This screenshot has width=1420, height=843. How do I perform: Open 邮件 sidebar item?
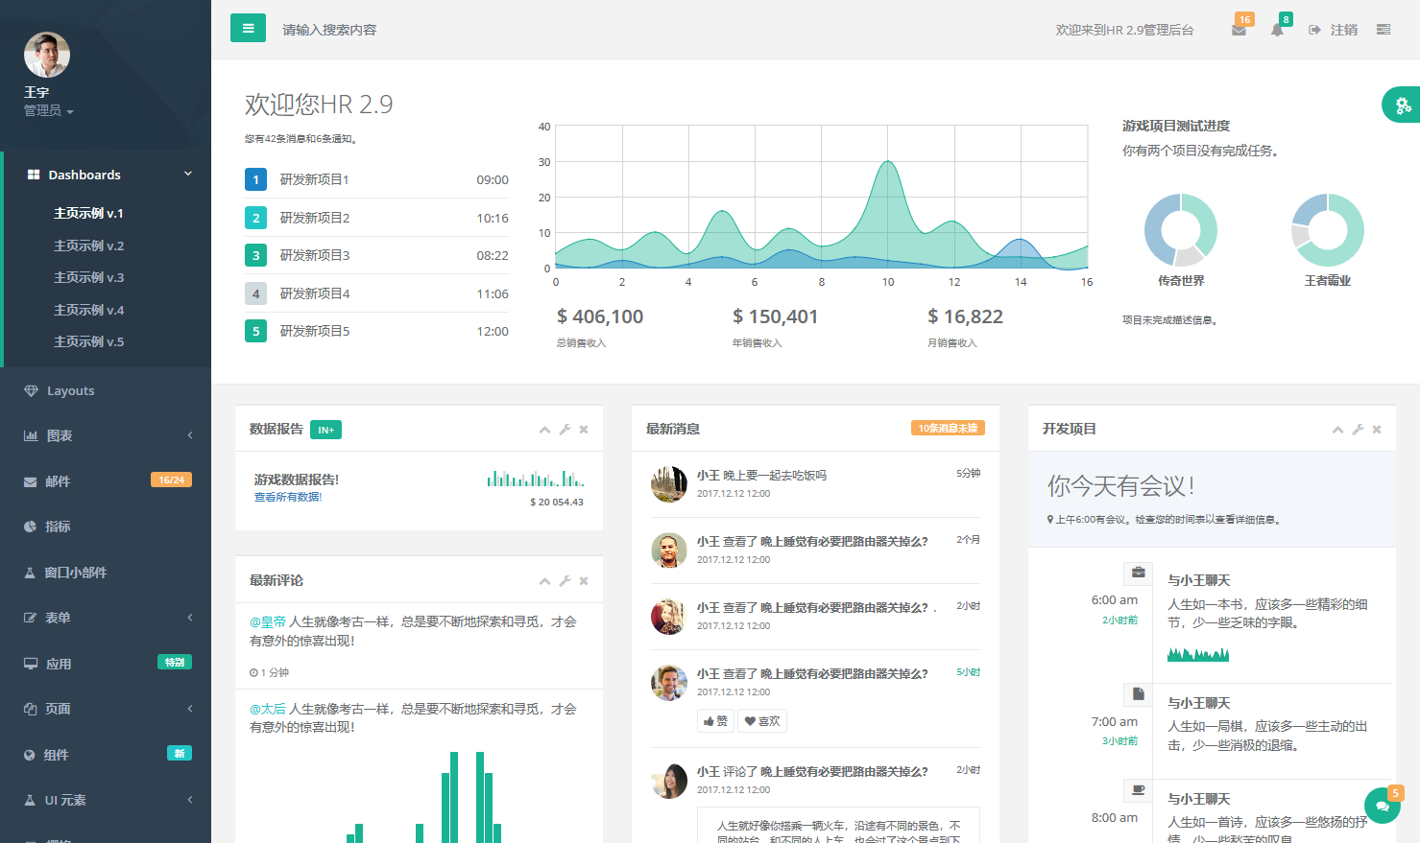pyautogui.click(x=106, y=481)
